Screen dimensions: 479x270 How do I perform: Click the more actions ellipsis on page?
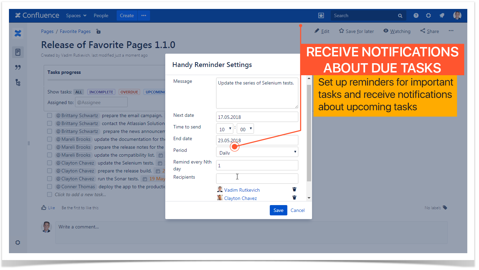pos(451,31)
